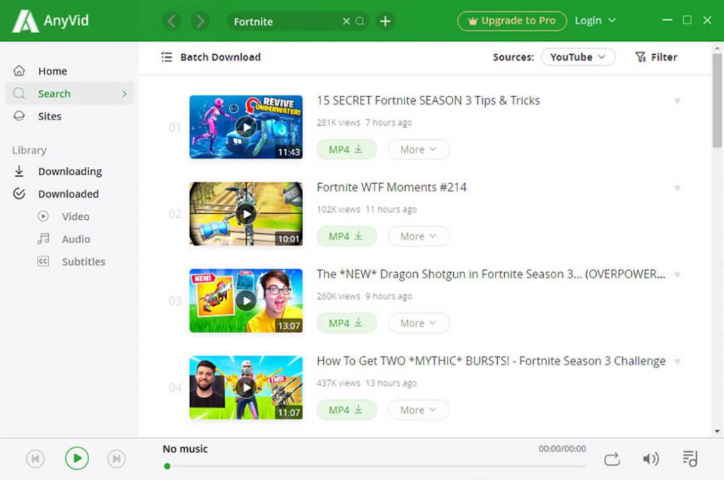724x480 pixels.
Task: Open More options for WTF Moments #214
Action: coord(419,236)
